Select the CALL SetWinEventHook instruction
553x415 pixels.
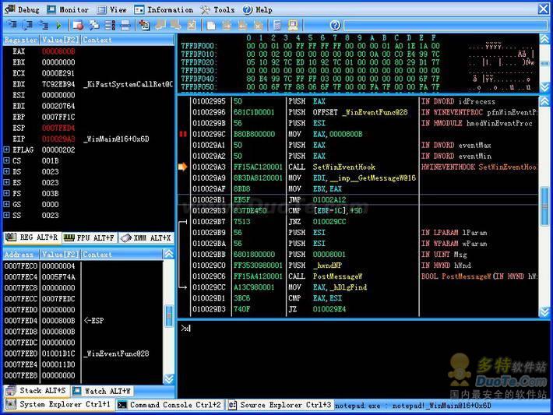(x=358, y=167)
